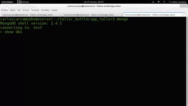188x106 pixels.
Task: Select the third active terminal tab
Action: [155, 15]
